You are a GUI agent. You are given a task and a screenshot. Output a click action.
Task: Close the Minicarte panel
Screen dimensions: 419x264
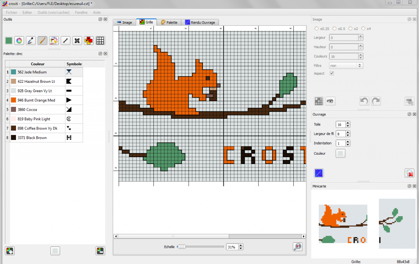[x=414, y=186]
